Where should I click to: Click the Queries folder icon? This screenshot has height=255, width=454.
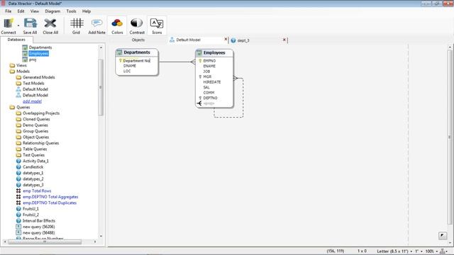click(x=12, y=107)
